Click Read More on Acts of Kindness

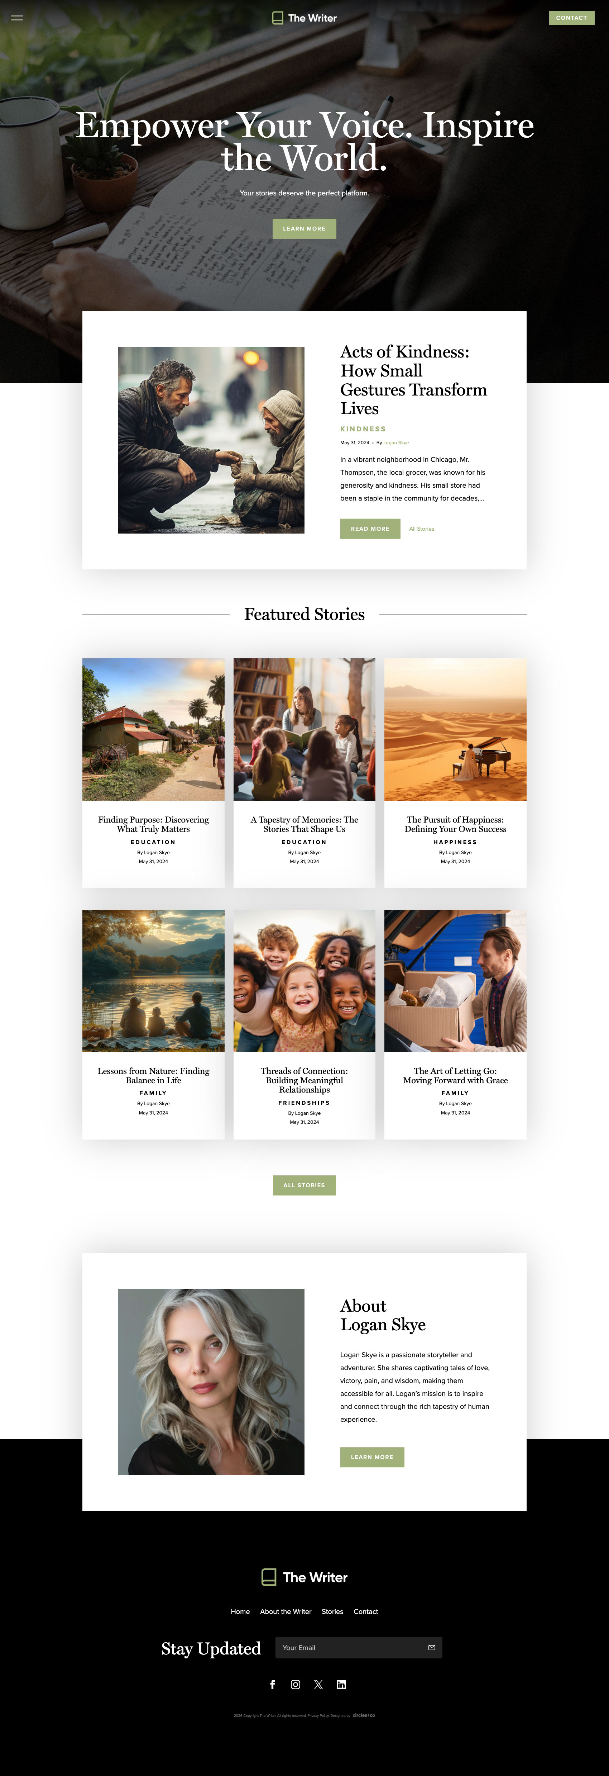coord(370,529)
